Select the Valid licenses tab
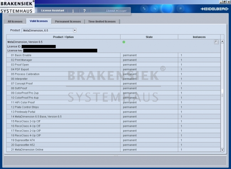Image resolution: width=231 pixels, height=169 pixels. [38, 21]
